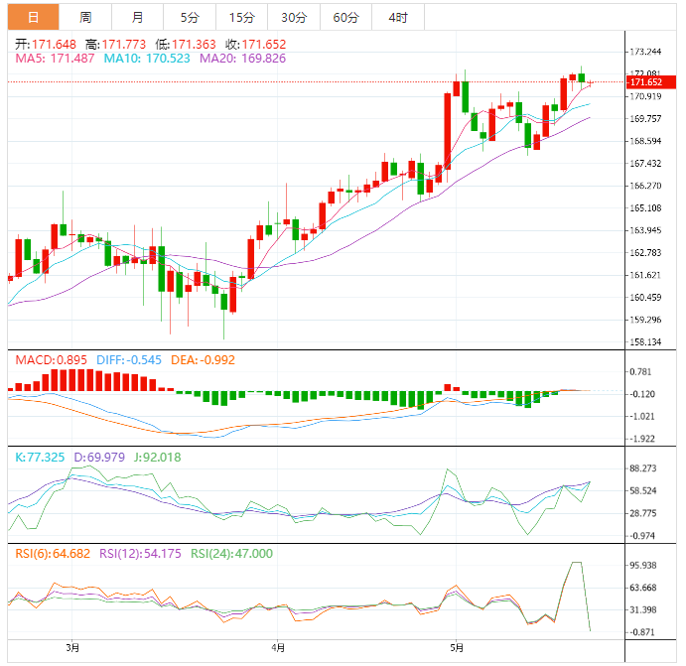The width and height of the screenshot is (686, 666).
Task: Click the RSI(6) indicator label
Action: tap(50, 553)
